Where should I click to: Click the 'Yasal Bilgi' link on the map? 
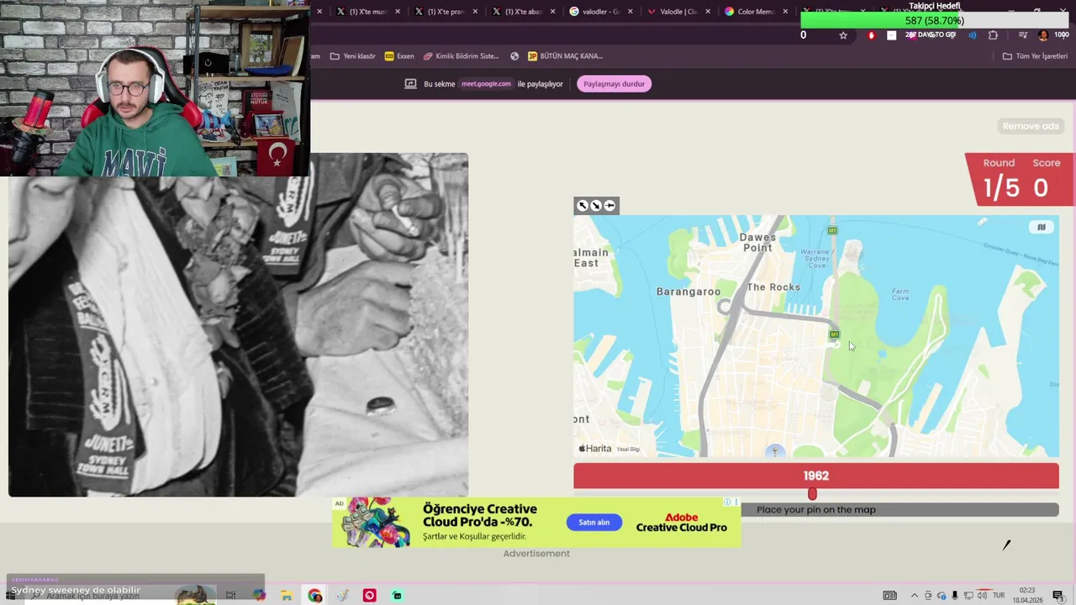click(x=628, y=450)
